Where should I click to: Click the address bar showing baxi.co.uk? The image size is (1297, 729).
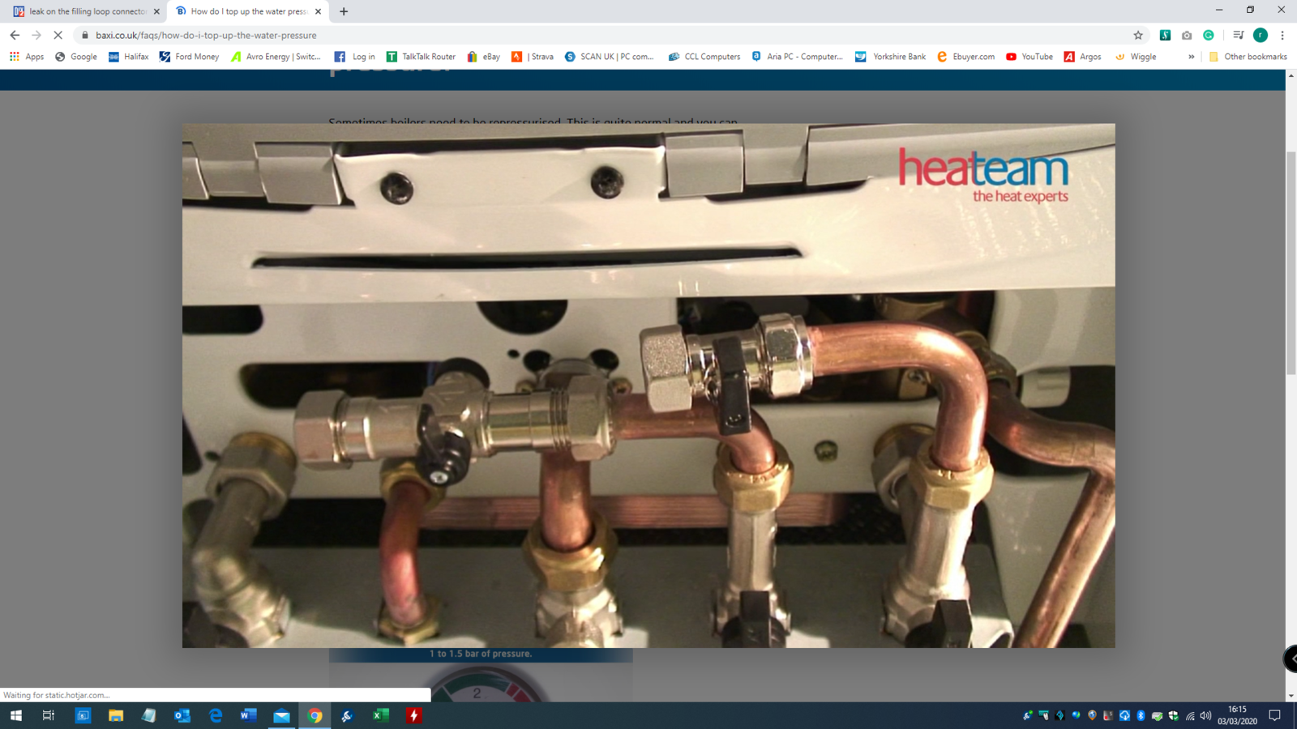203,35
